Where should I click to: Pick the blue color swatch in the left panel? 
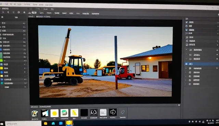pos(2,72)
